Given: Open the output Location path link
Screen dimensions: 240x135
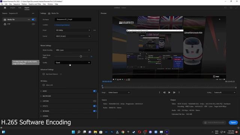Looking at the screenshot, I should [x=62, y=25].
